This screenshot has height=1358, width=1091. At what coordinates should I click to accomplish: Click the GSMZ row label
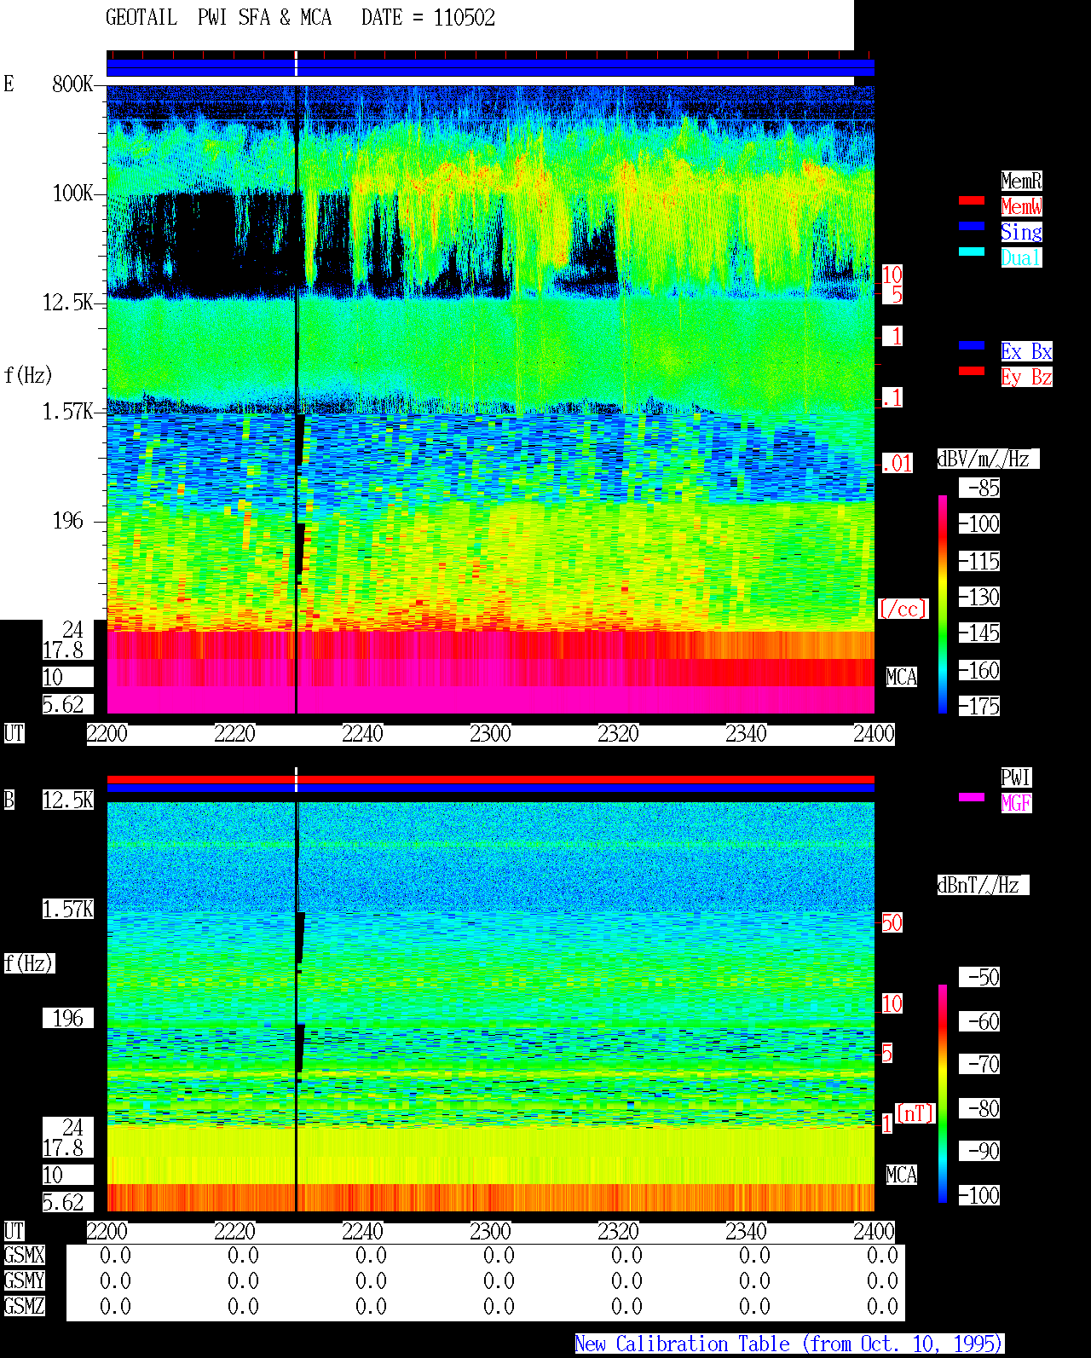pyautogui.click(x=24, y=1306)
